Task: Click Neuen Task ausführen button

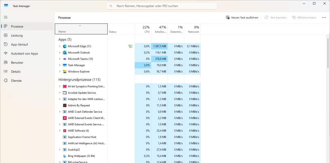Action: [x=242, y=18]
